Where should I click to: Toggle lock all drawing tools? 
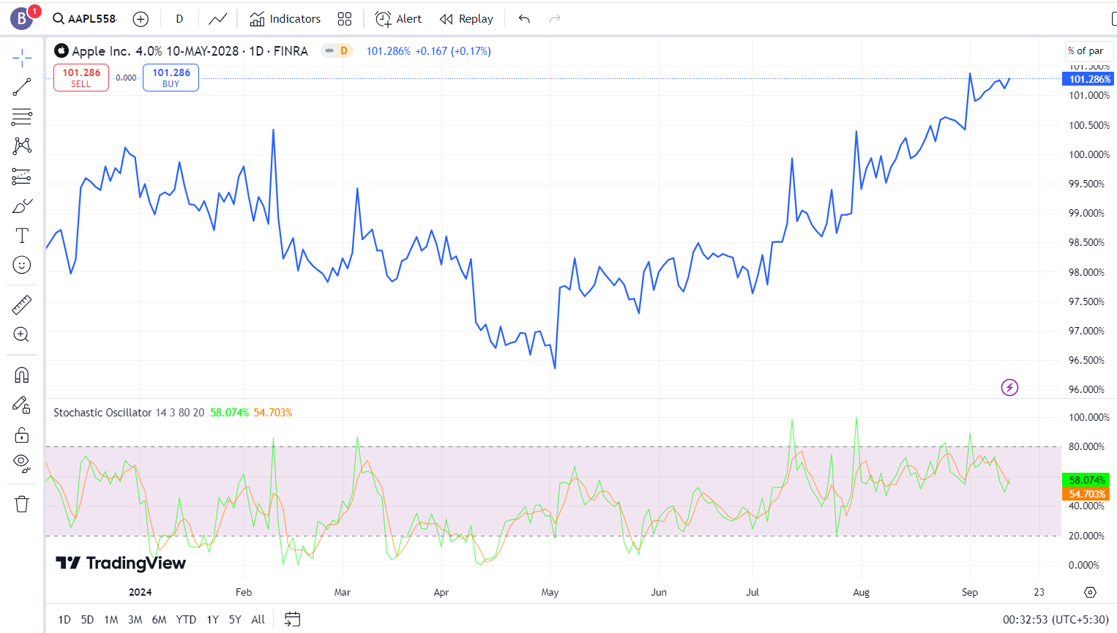click(22, 435)
